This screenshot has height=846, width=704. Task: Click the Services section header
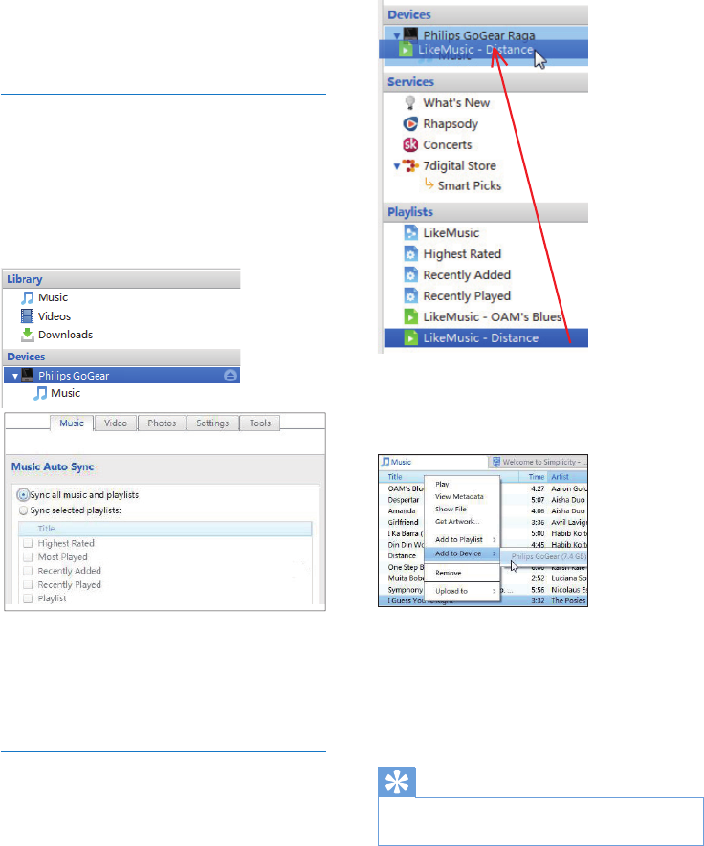click(x=485, y=82)
